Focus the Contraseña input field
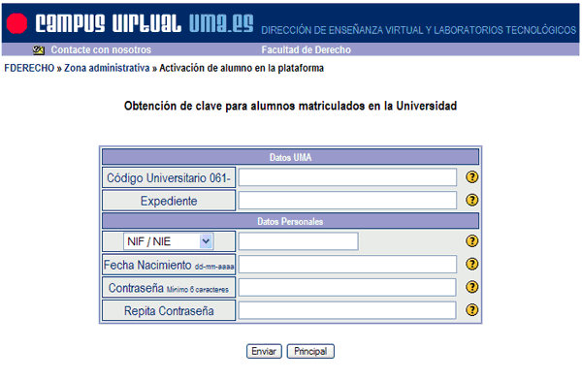582x380 pixels. coord(347,288)
